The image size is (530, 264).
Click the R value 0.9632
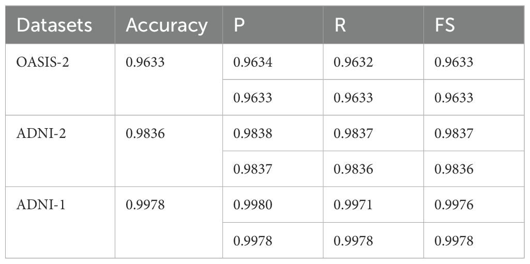pos(353,63)
